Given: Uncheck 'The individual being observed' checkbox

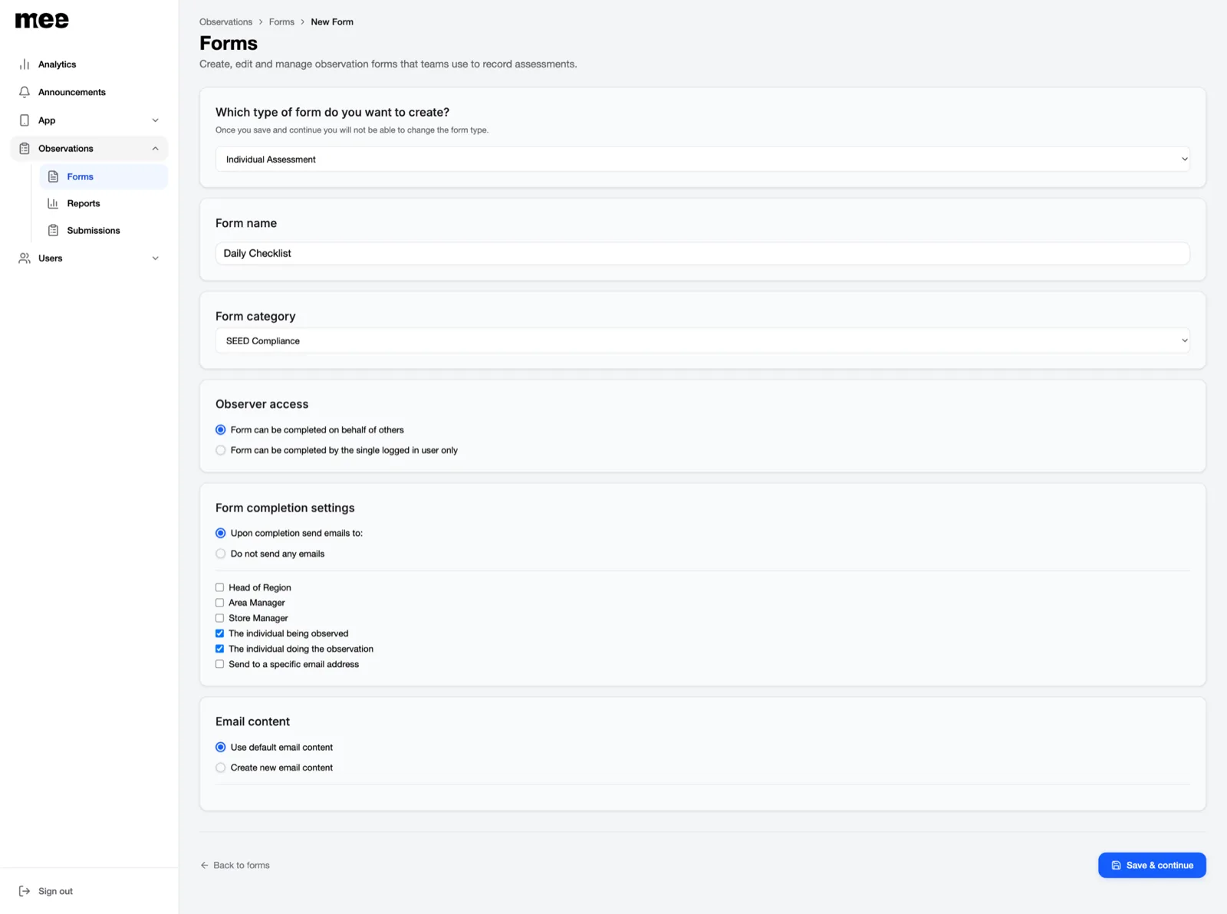Looking at the screenshot, I should click(220, 633).
